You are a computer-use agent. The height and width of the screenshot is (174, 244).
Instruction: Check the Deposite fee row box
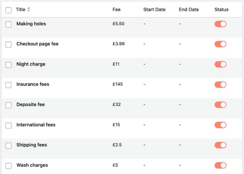click(9, 105)
